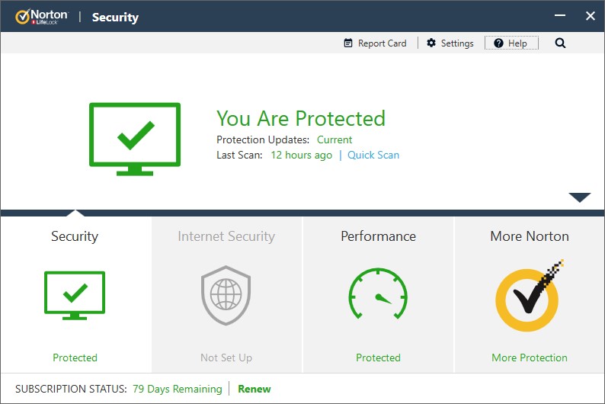Viewport: 605px width, 404px height.
Task: Click the 'More Protection' label
Action: click(530, 358)
